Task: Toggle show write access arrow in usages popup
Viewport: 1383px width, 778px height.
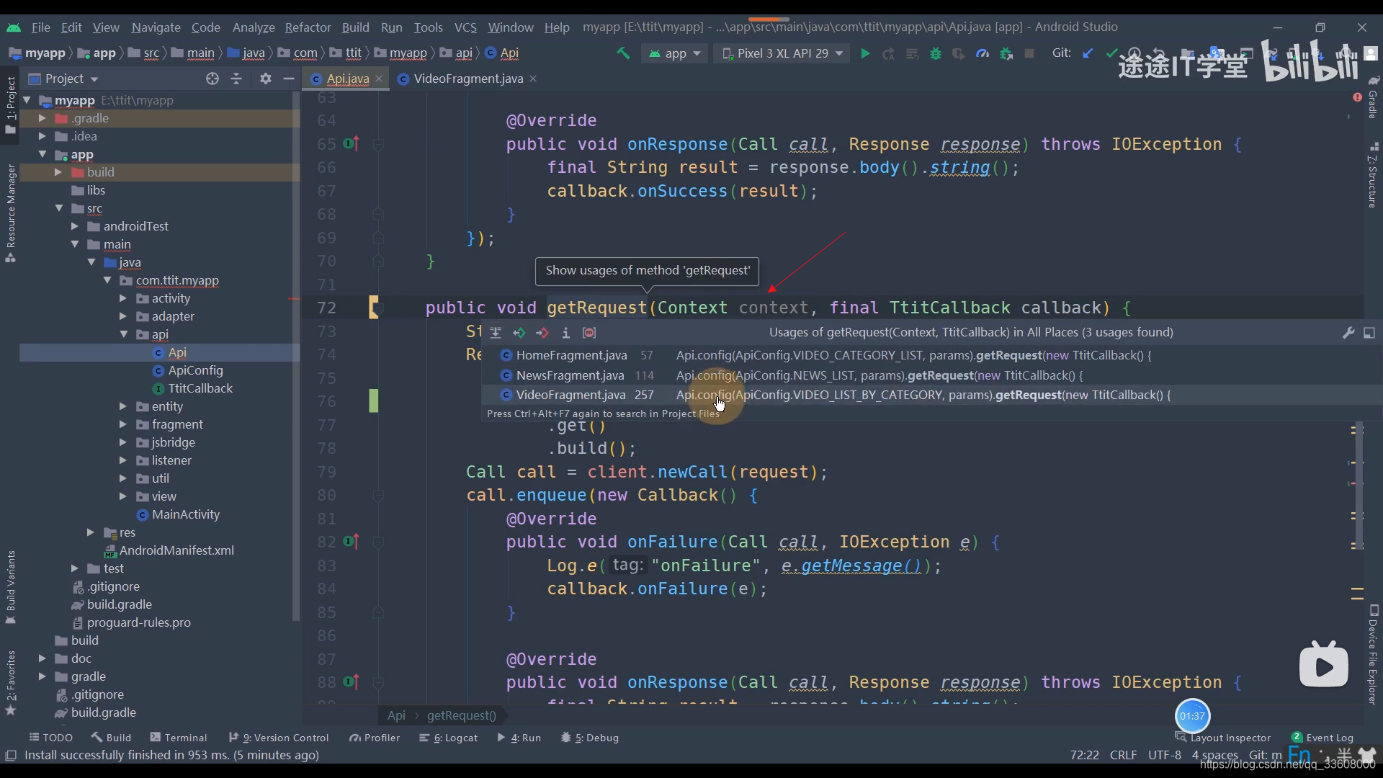Action: click(542, 333)
